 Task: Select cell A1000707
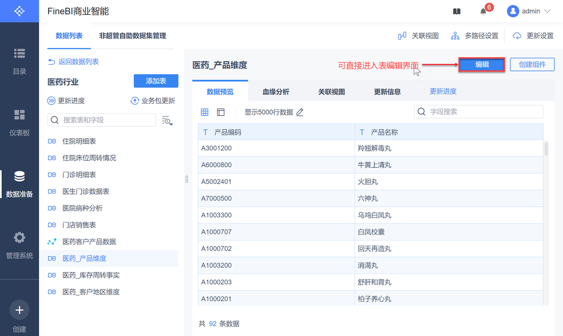point(276,232)
